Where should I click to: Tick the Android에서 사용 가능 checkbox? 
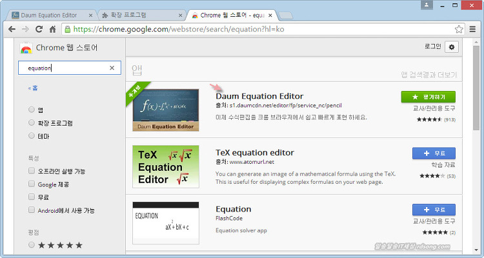(x=32, y=210)
